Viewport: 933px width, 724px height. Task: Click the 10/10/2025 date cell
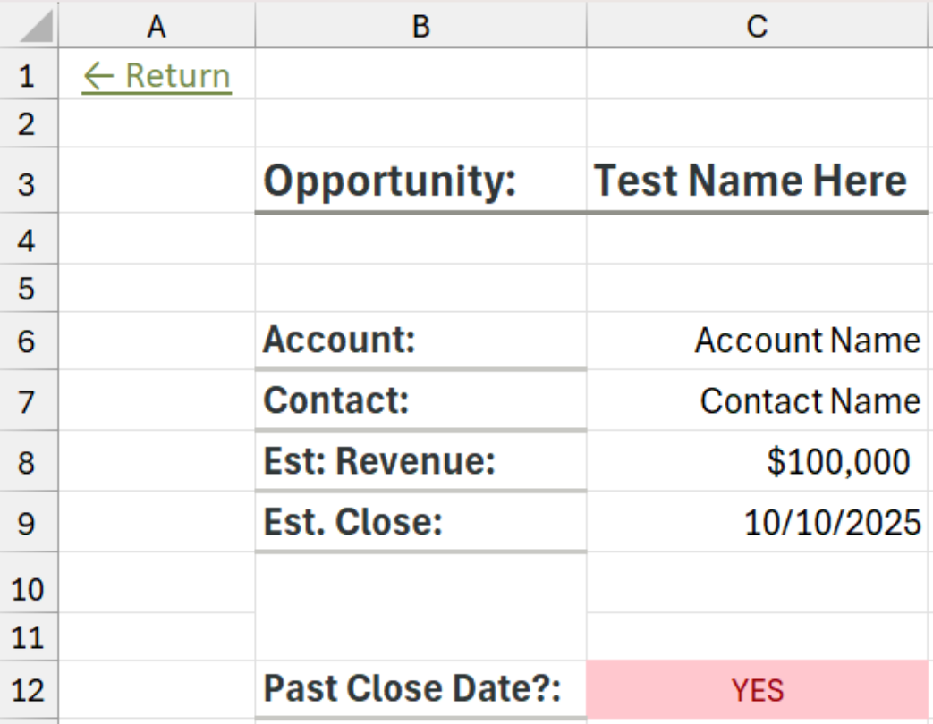(832, 522)
